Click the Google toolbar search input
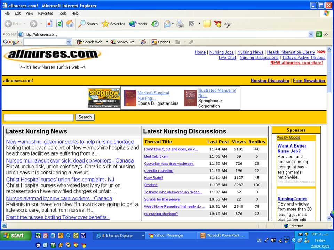Image resolution: width=334 pixels, height=250 pixels. coord(45,42)
